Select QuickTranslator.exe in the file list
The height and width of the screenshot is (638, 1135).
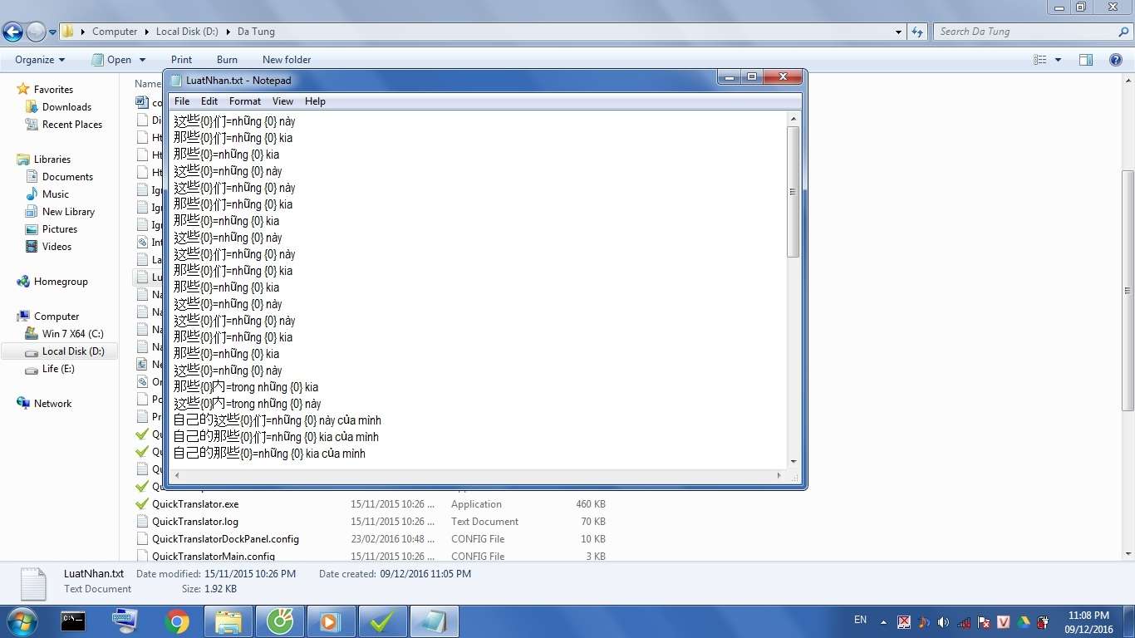[x=195, y=504]
